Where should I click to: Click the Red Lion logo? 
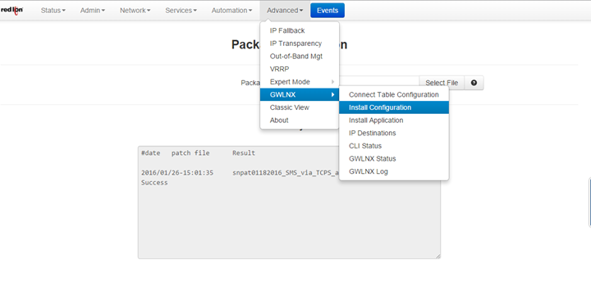(x=11, y=11)
